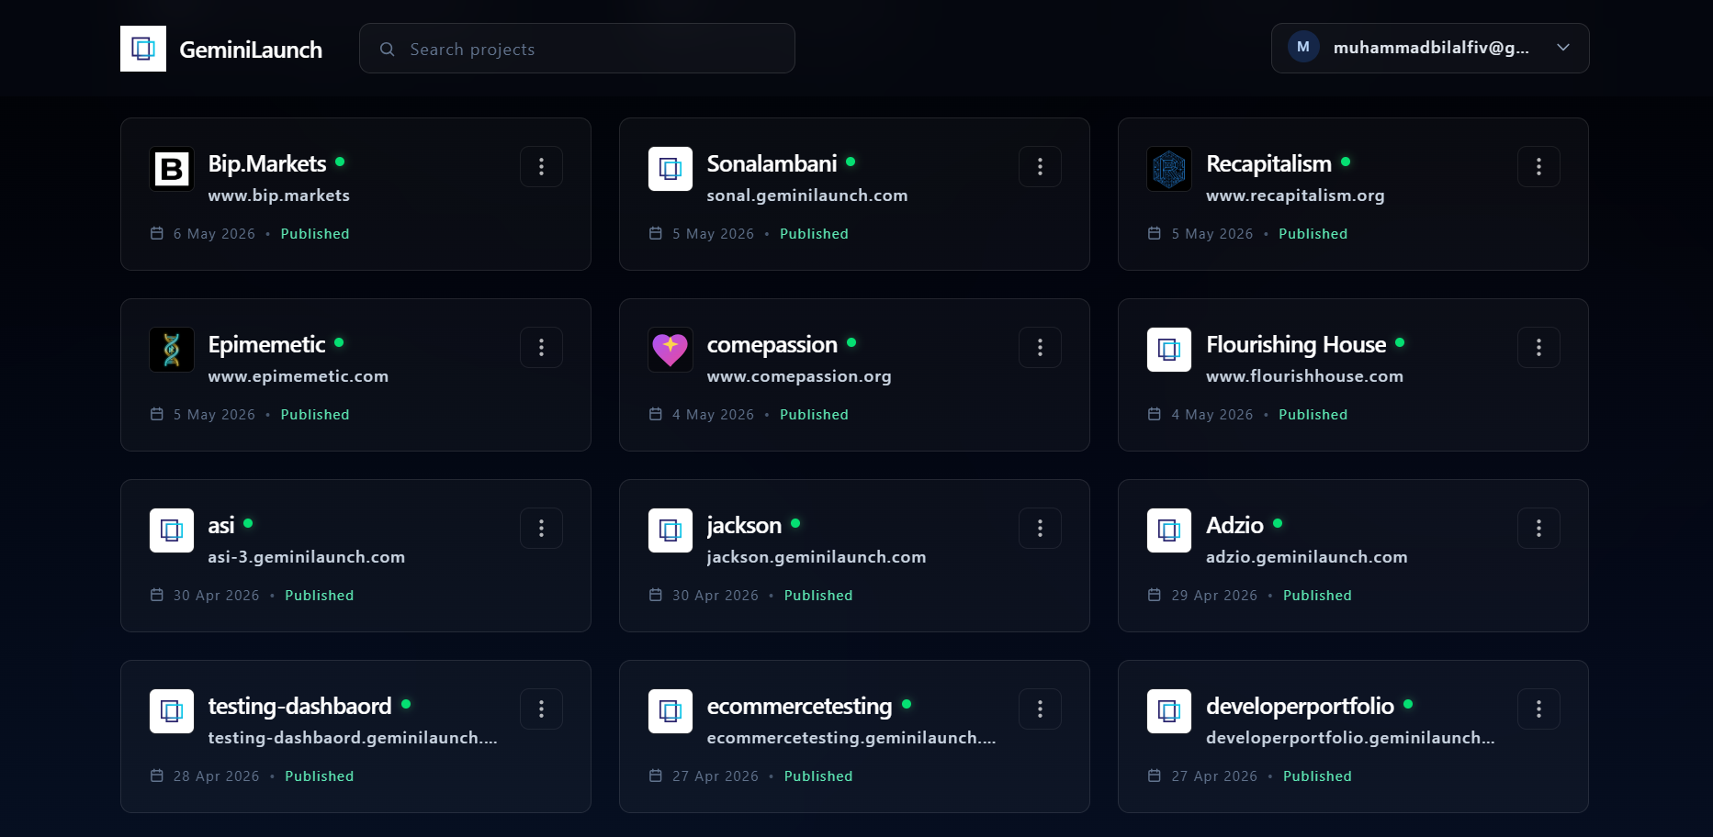Open the asi project title

pyautogui.click(x=221, y=525)
